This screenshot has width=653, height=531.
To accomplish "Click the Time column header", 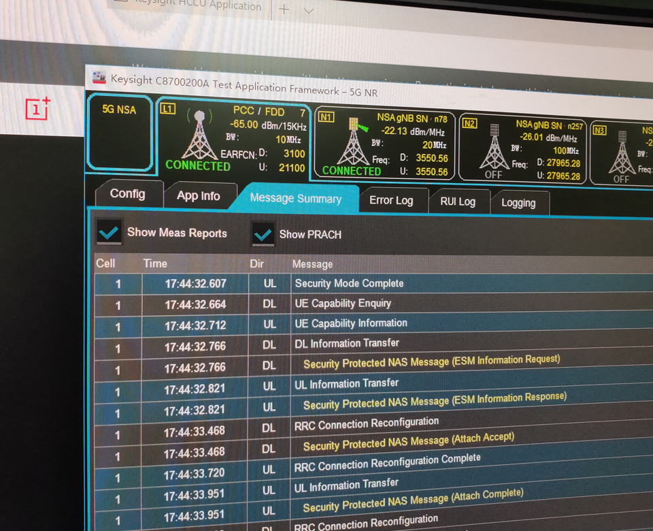I will click(x=155, y=263).
